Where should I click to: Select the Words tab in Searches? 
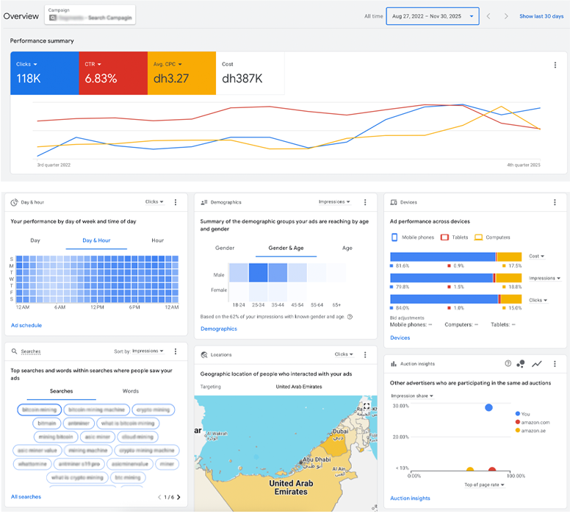pos(130,391)
